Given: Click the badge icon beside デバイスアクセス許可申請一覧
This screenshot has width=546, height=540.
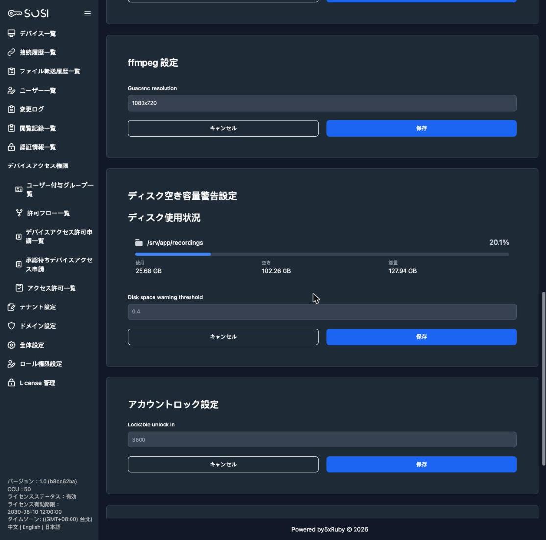Looking at the screenshot, I should tap(19, 236).
